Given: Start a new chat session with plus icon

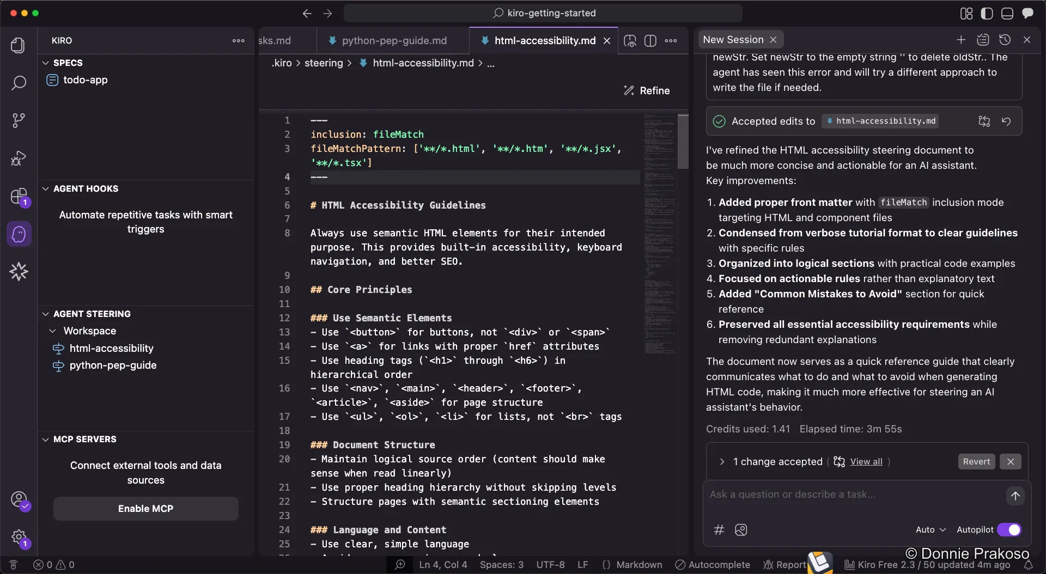Looking at the screenshot, I should (961, 40).
